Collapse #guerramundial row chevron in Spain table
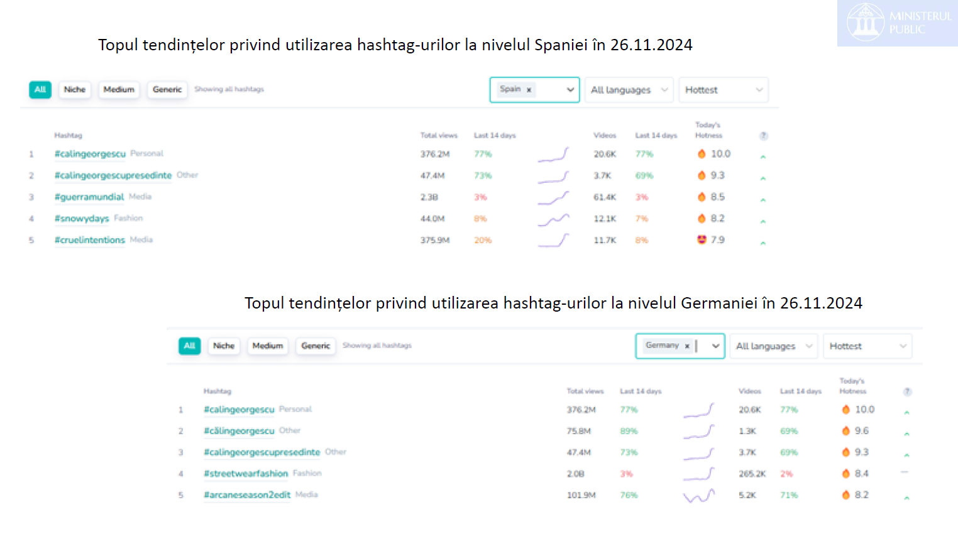Viewport: 958px width, 541px height. point(763,200)
